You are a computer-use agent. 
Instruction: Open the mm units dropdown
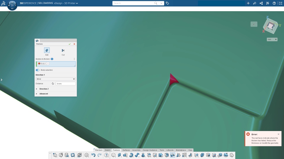[272, 39]
